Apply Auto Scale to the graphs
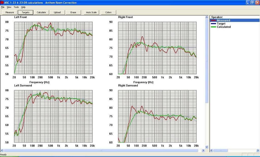 pos(91,12)
